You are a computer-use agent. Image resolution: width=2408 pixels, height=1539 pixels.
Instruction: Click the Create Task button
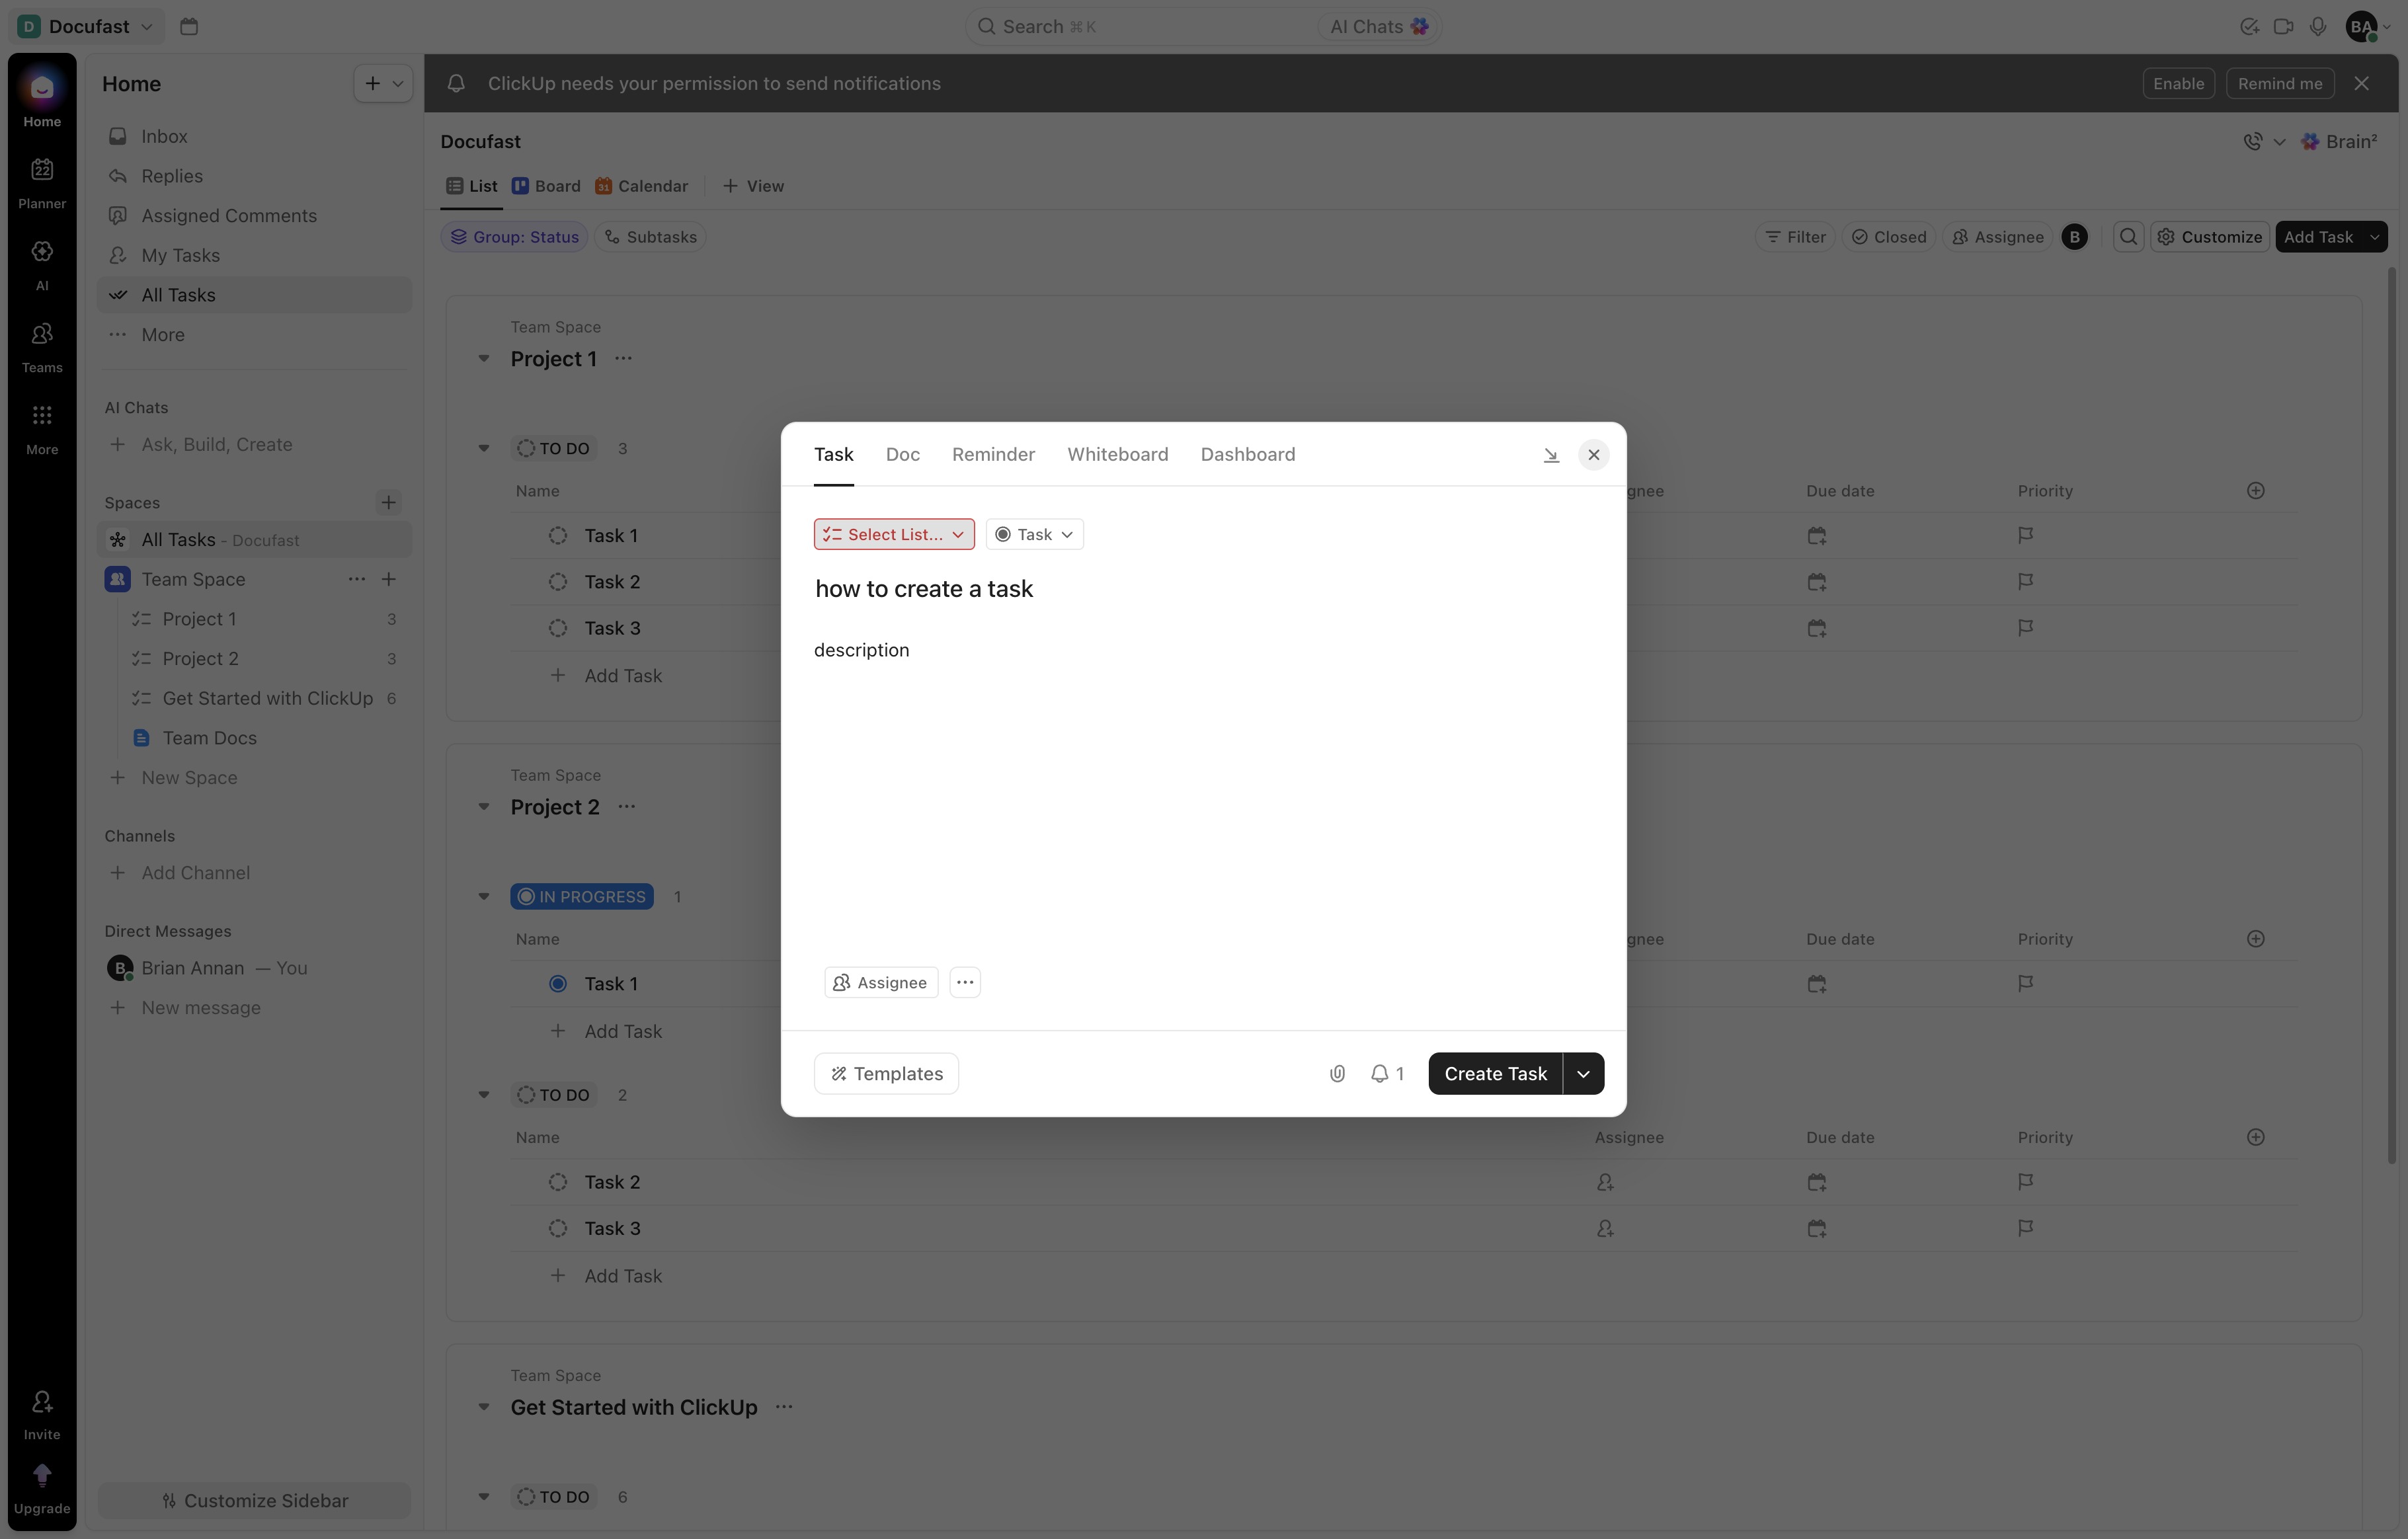click(x=1495, y=1074)
